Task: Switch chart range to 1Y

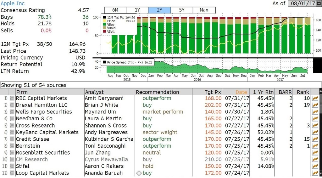Action: 137,10
